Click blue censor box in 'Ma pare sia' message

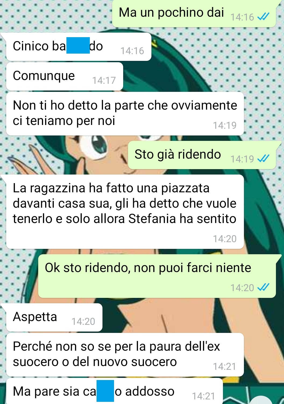105,391
